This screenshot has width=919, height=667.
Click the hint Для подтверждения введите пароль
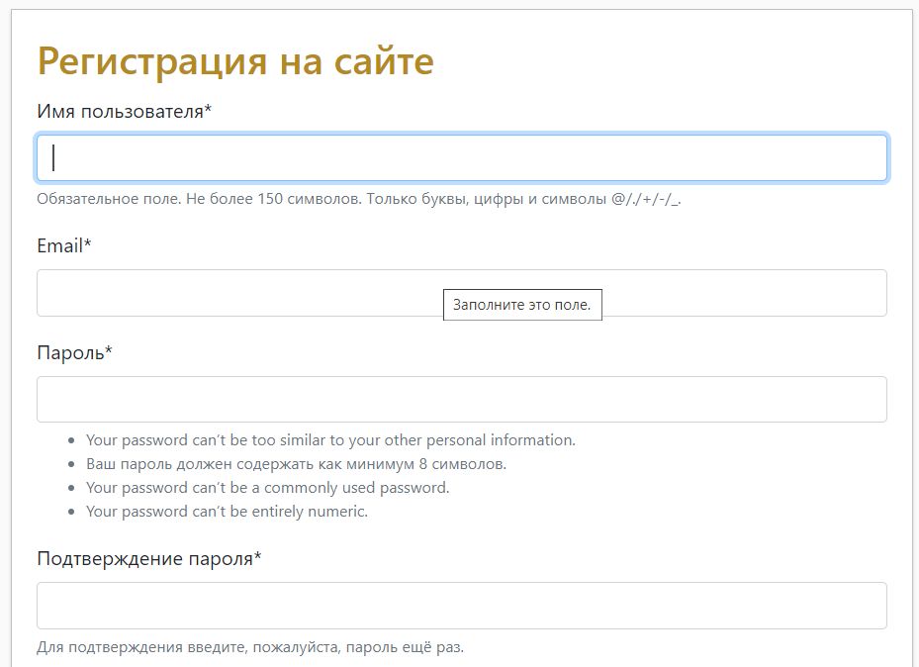[x=250, y=647]
